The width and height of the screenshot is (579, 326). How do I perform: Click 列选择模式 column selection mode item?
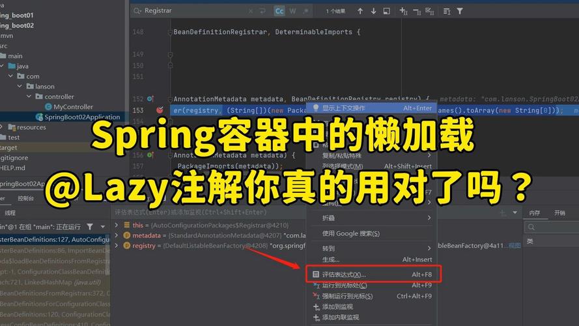point(372,166)
